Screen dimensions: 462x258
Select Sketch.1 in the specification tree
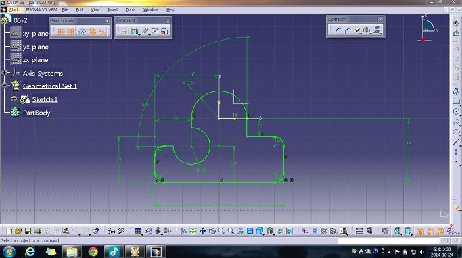[x=45, y=99]
